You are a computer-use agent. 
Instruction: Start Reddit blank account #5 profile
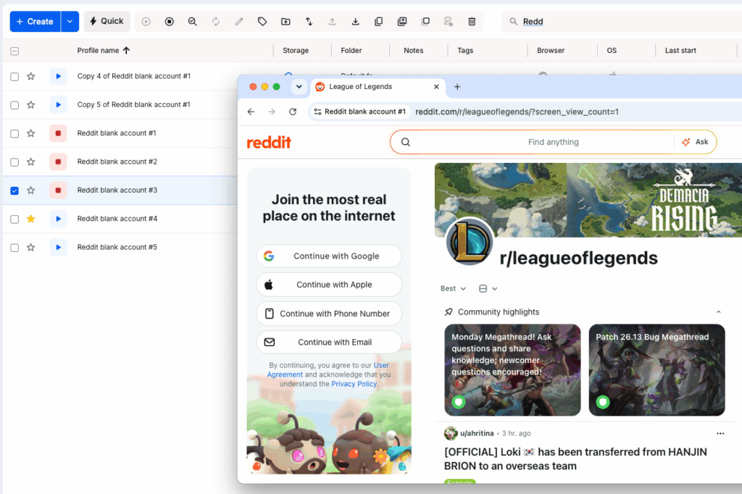click(58, 247)
